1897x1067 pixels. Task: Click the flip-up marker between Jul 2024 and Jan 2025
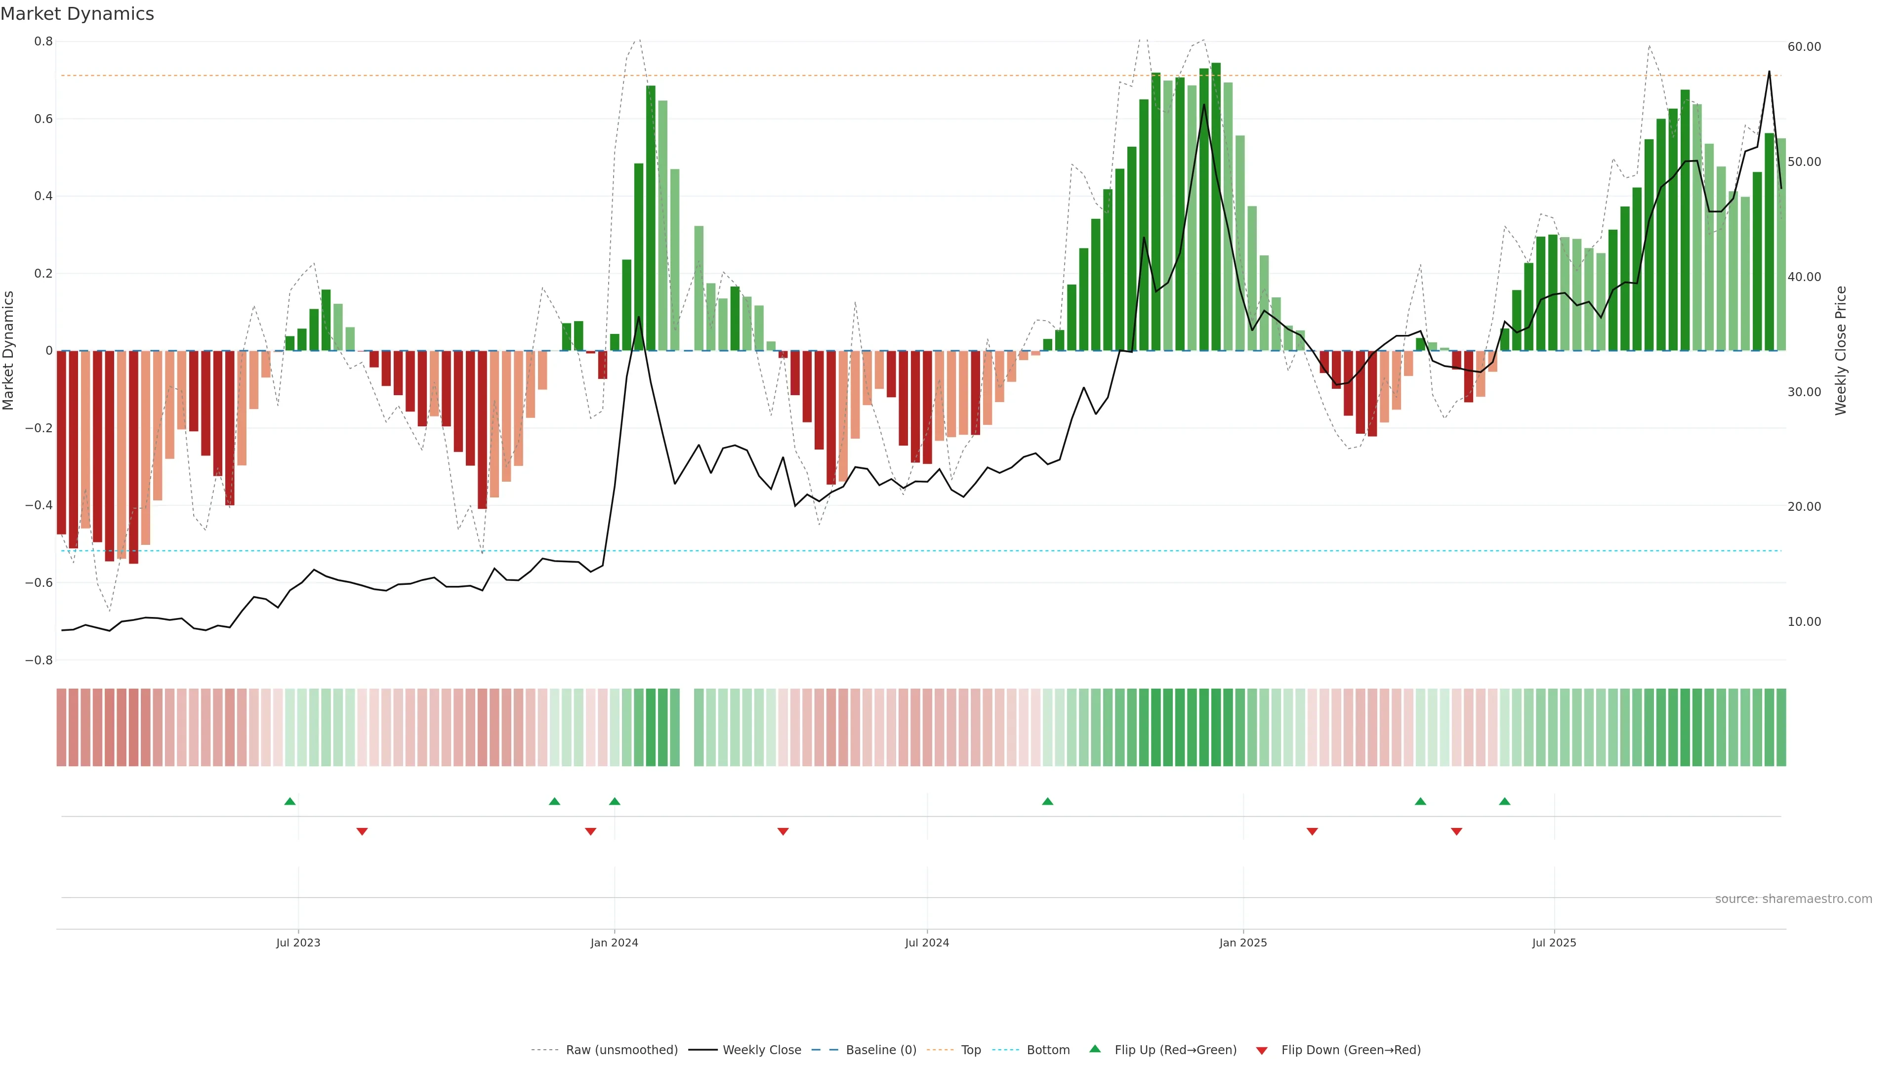point(1047,801)
